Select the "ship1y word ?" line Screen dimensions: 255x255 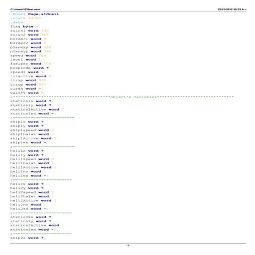(27, 126)
